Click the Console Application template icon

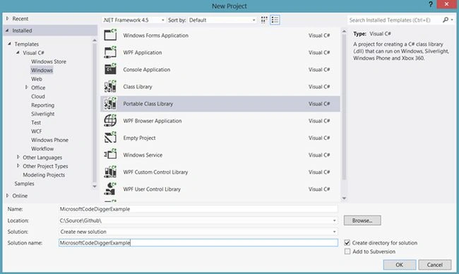110,69
